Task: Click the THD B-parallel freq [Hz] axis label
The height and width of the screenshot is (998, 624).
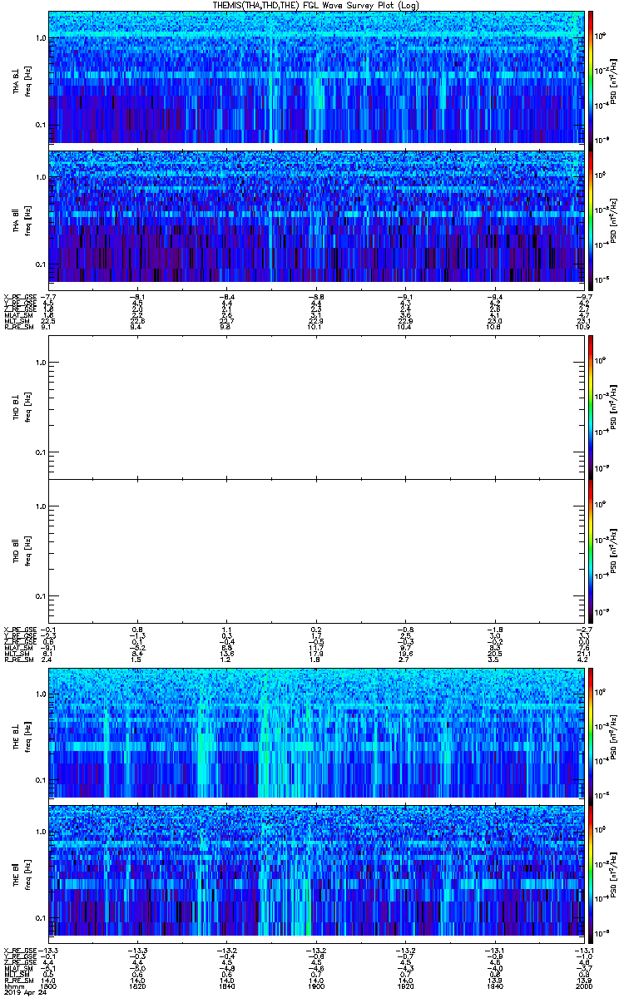Action: [27, 551]
